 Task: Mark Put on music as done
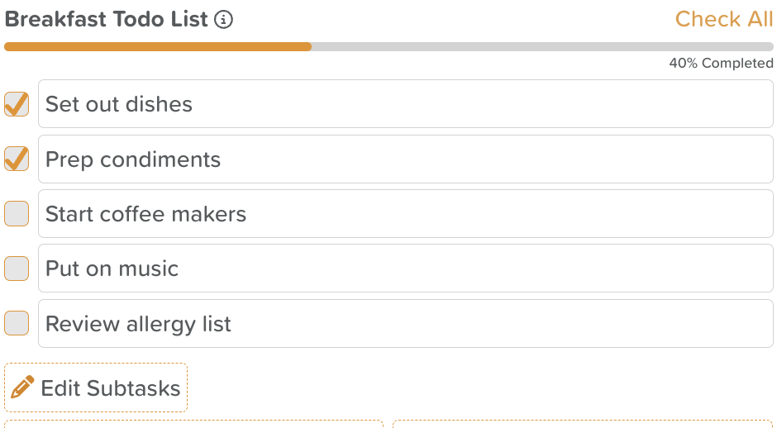tap(17, 269)
